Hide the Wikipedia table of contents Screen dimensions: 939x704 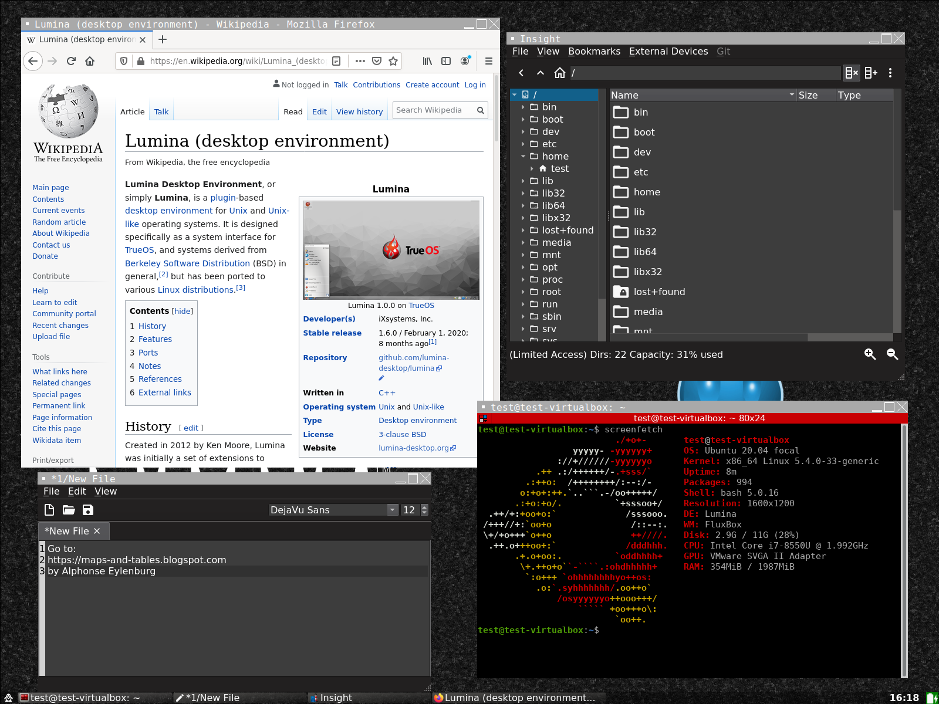[182, 312]
